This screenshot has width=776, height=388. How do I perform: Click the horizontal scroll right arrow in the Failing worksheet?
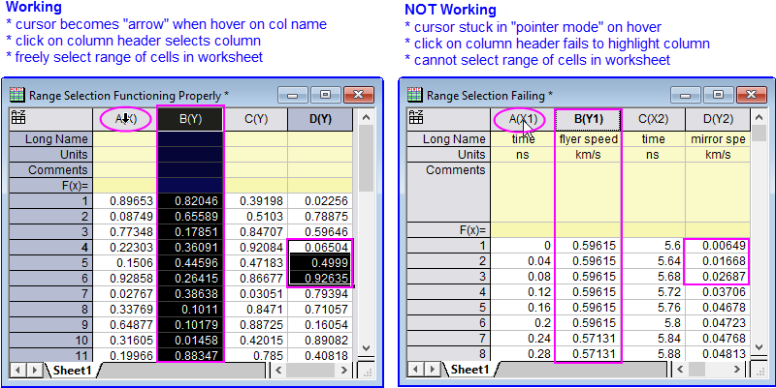(x=737, y=370)
